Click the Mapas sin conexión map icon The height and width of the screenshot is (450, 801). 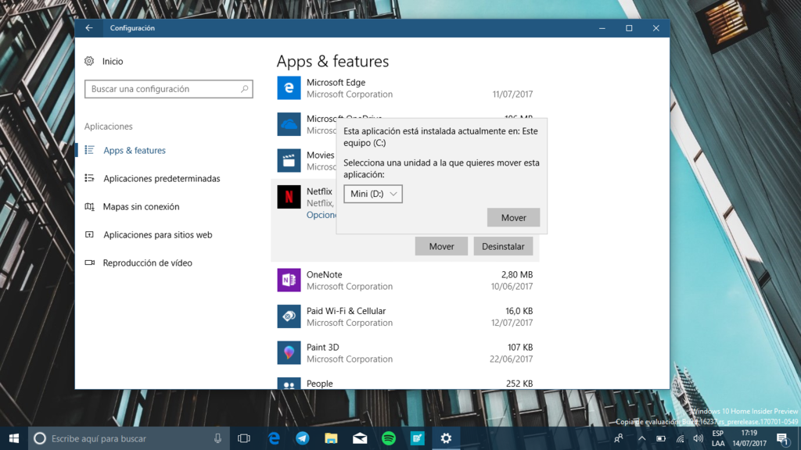click(89, 206)
